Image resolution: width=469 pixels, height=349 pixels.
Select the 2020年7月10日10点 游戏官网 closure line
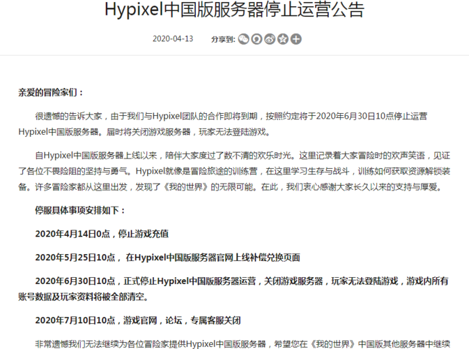tap(138, 320)
